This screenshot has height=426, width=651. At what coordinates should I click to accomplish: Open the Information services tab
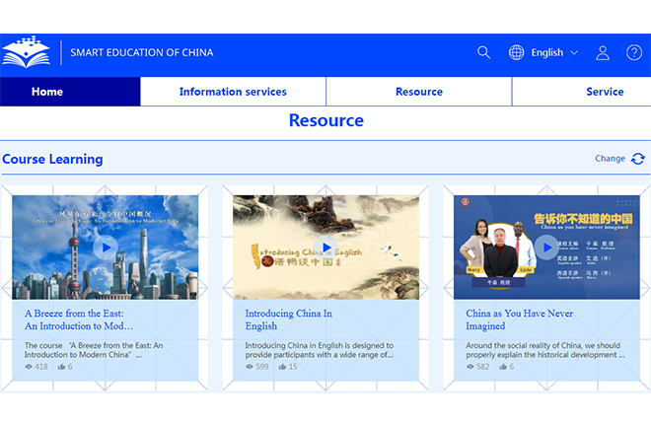coord(233,92)
